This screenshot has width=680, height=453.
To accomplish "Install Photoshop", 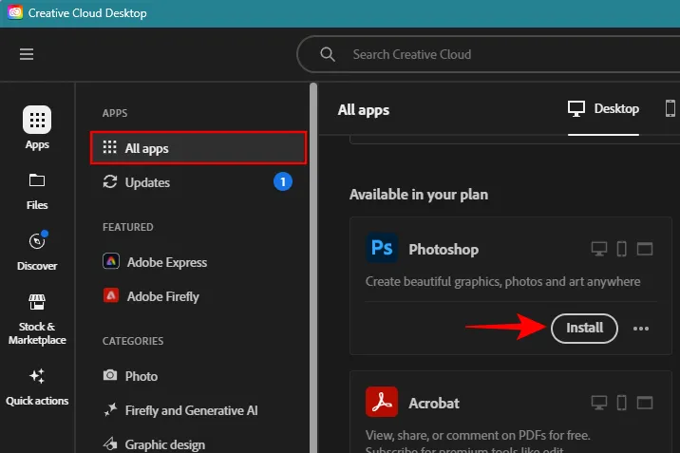I will (584, 329).
